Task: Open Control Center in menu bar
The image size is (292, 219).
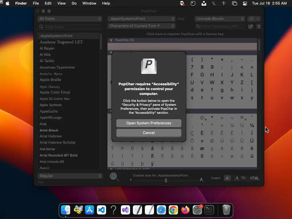Action: [x=245, y=3]
